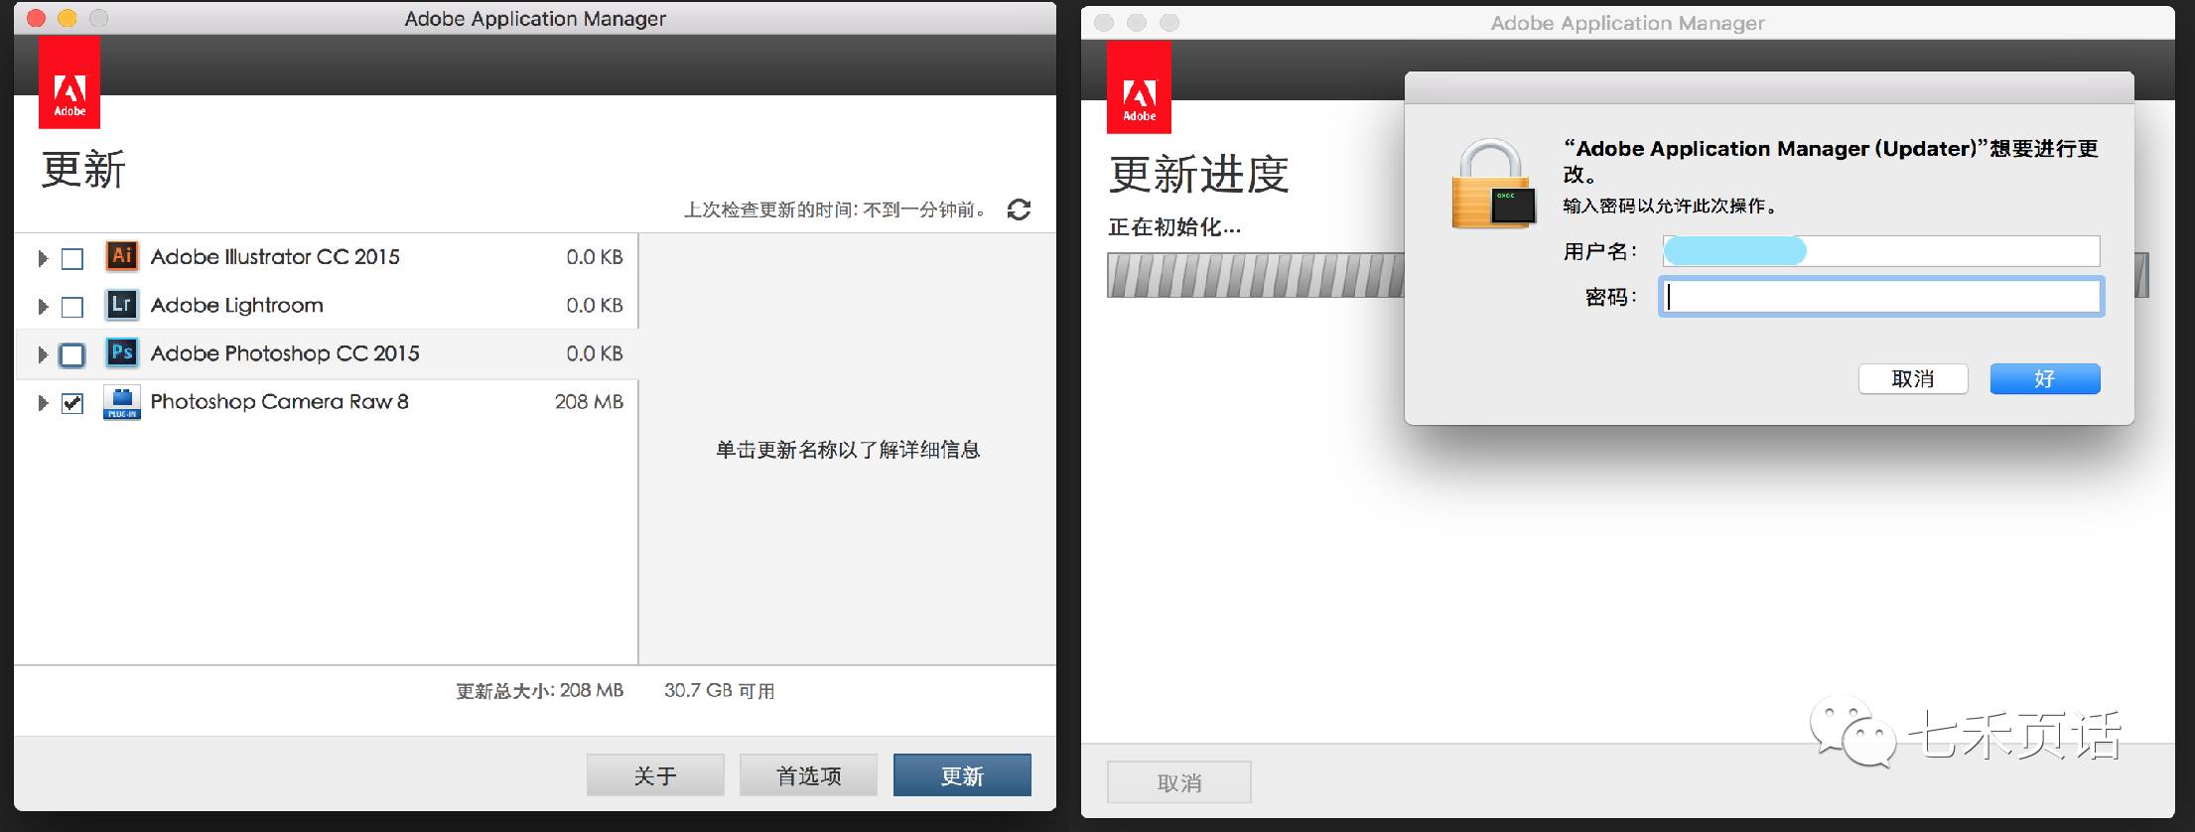
Task: Click the 0.0 KB size of Photoshop
Action: (595, 353)
